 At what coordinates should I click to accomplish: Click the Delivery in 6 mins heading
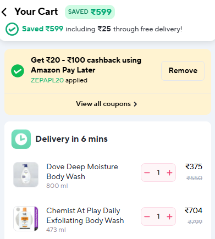tap(71, 139)
